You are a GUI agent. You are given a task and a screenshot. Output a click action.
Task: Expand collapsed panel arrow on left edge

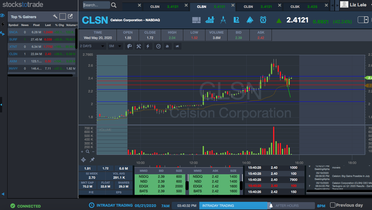[x=1, y=105]
